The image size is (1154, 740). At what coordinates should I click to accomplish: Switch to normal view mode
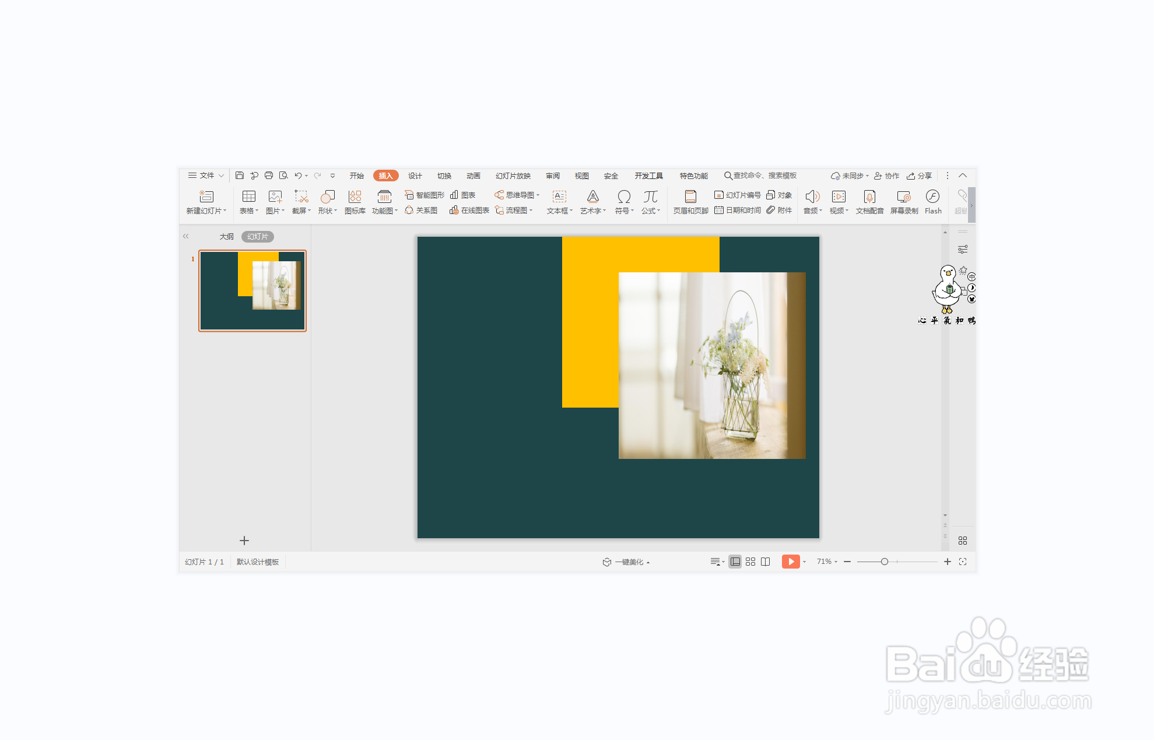pos(735,562)
